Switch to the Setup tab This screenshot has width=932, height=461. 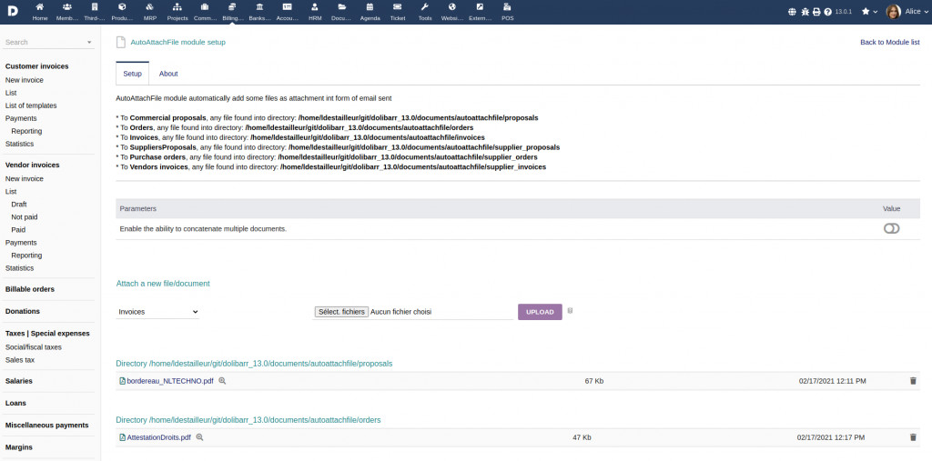133,74
